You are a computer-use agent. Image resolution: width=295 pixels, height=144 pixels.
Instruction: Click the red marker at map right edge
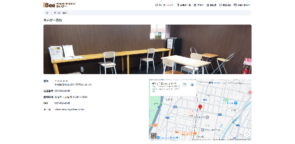(250, 92)
